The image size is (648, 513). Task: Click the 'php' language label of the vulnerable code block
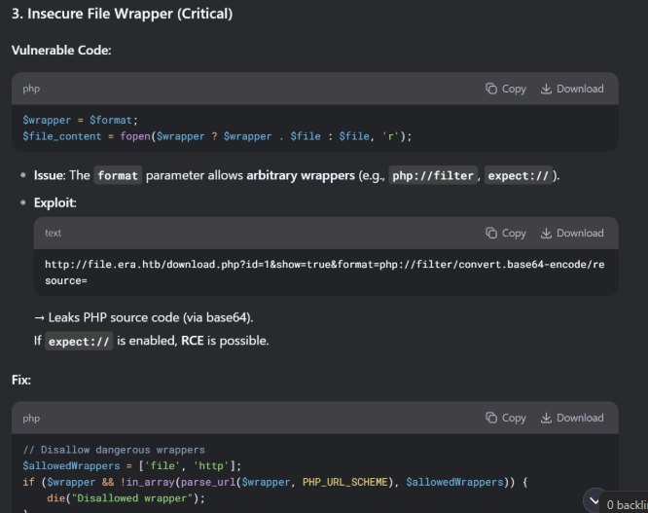click(x=31, y=89)
